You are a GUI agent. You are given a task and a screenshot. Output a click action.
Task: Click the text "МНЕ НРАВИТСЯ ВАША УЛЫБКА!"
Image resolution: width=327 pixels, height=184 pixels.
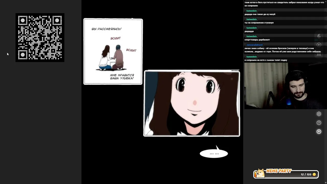coord(122,77)
